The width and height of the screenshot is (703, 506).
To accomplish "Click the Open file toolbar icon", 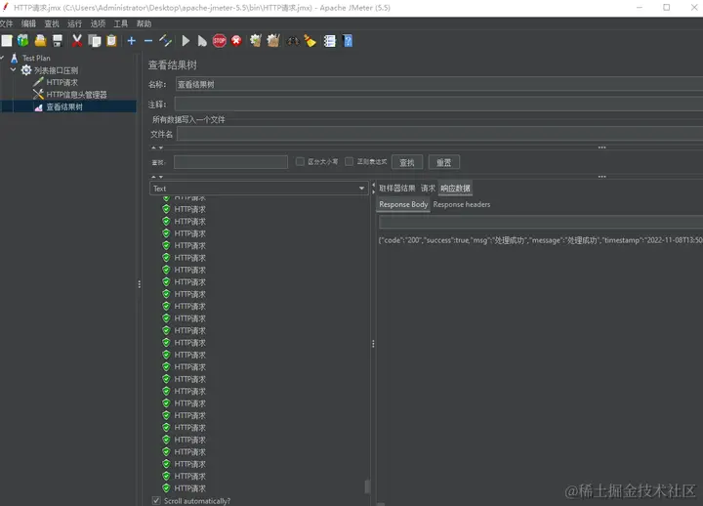I will tap(40, 41).
